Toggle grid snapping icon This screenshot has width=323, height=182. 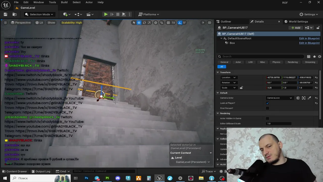point(168,22)
